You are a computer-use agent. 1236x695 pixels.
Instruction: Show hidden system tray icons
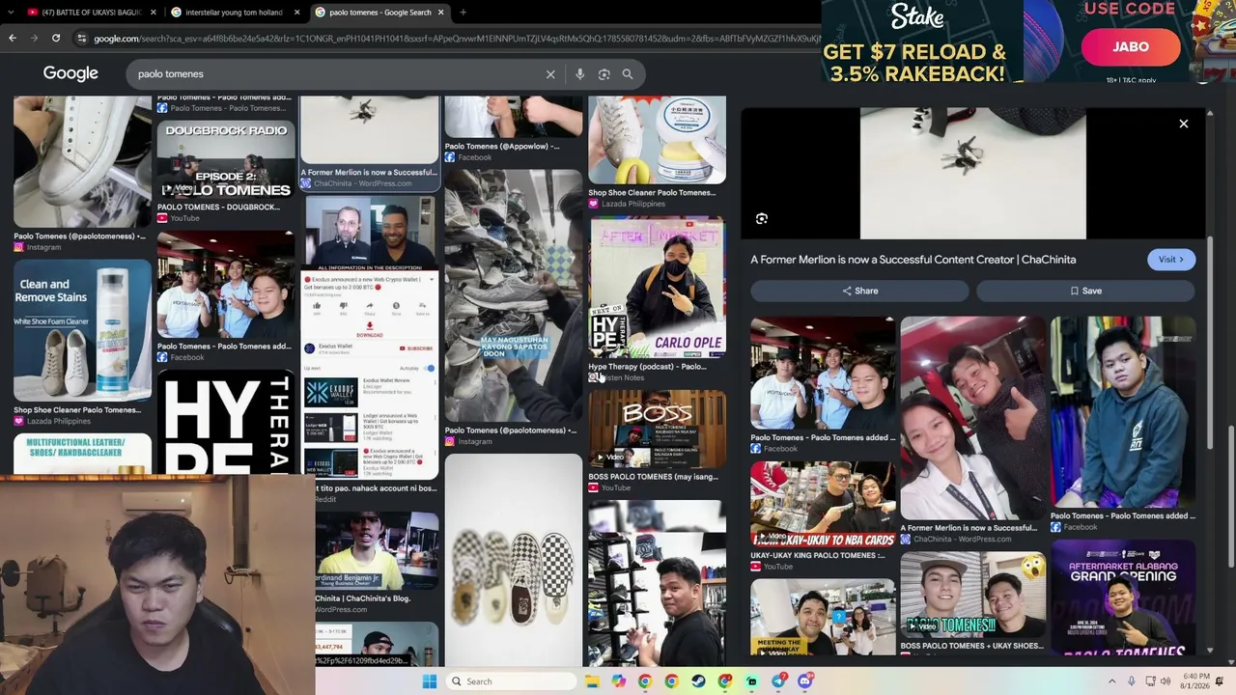point(1111,681)
